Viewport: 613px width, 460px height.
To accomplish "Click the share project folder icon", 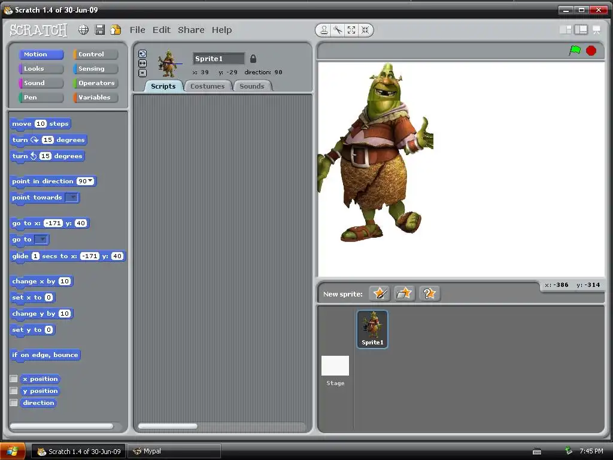I will click(x=116, y=30).
